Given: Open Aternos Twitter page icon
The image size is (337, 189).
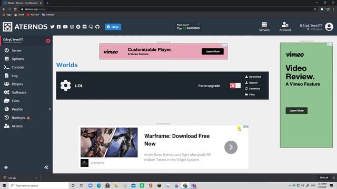Looking at the screenshot, I should pyautogui.click(x=52, y=27).
